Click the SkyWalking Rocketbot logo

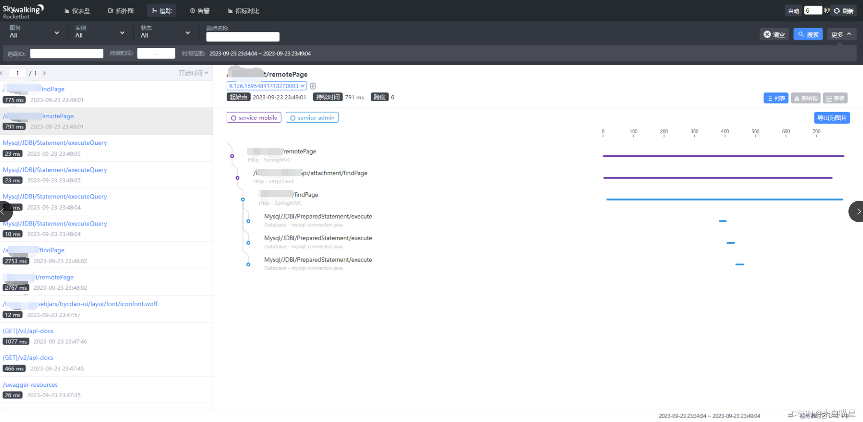[x=23, y=11]
